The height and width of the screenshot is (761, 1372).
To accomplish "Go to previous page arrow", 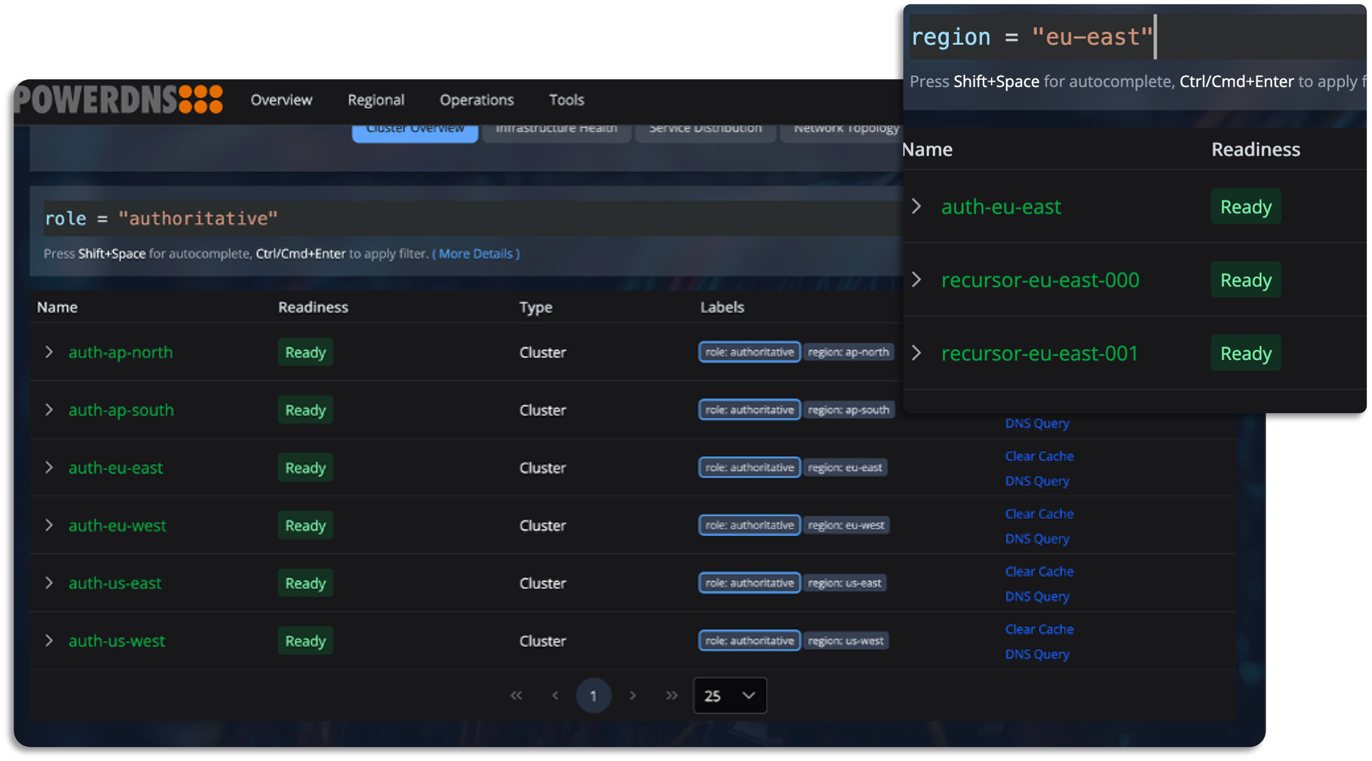I will click(x=555, y=695).
